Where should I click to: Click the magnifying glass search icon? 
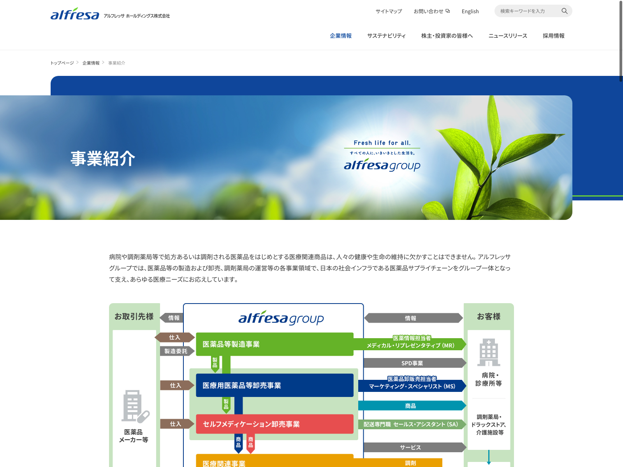coord(564,11)
